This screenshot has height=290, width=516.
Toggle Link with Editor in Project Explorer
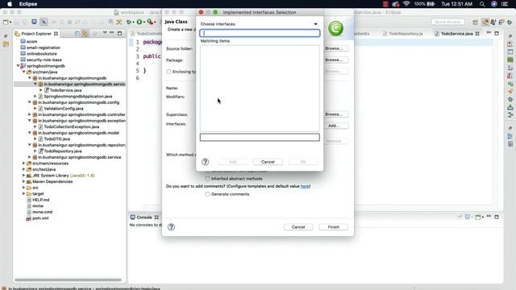point(85,34)
